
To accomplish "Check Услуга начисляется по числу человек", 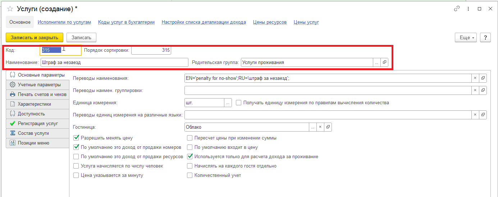I will click(76, 166).
